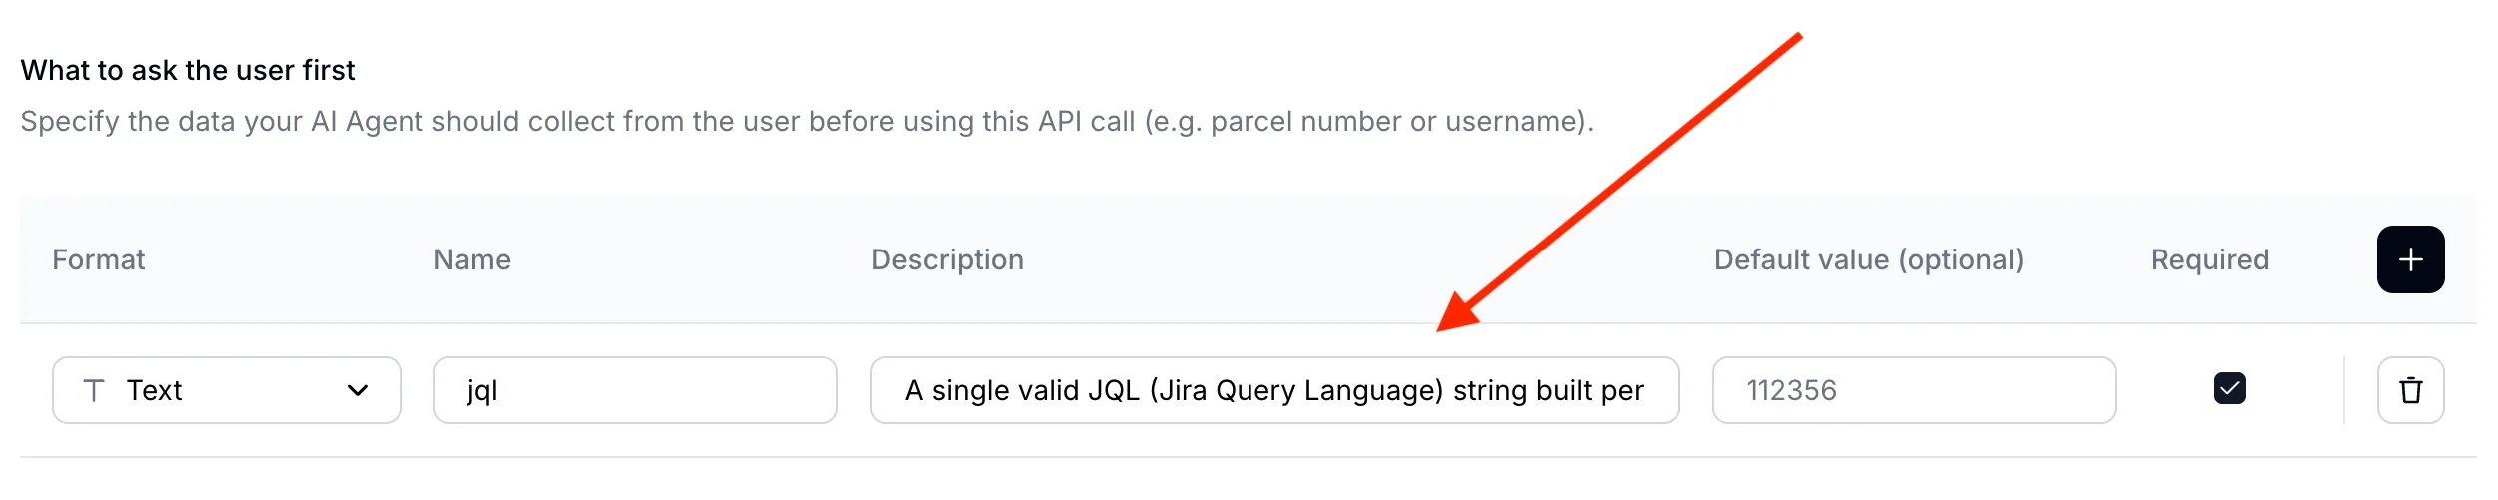Click the "parcel number or username" example text

[x=1396, y=121]
